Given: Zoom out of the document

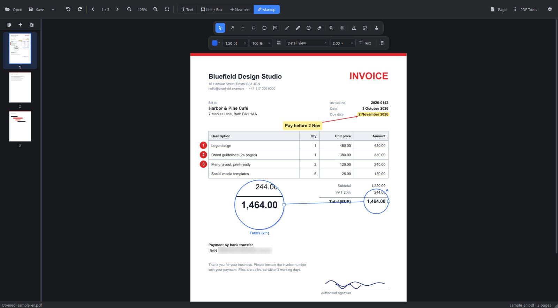Looking at the screenshot, I should pyautogui.click(x=129, y=9).
